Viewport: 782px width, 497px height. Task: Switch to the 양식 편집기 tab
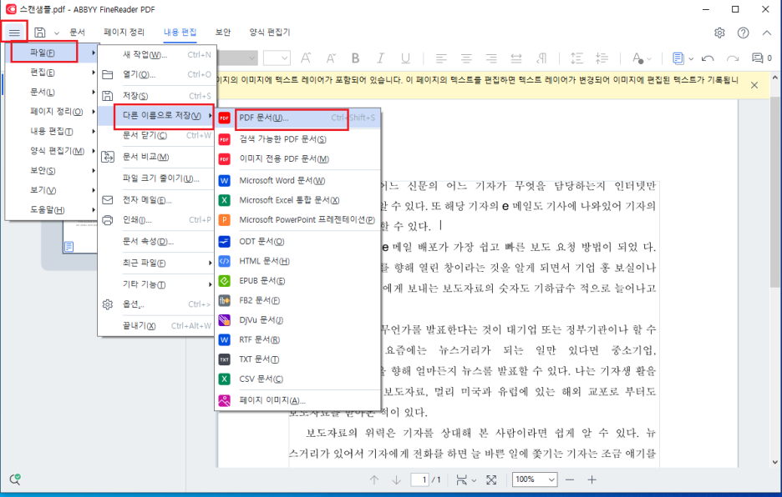pos(270,33)
